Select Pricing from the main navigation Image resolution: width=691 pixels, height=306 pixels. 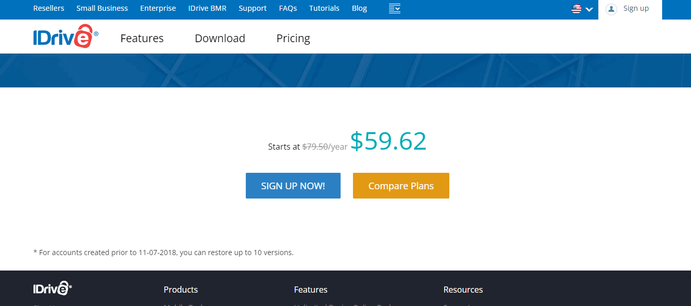pos(293,38)
